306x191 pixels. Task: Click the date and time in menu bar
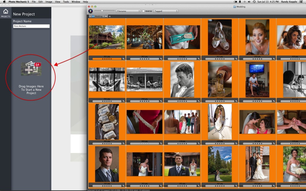coord(268,2)
